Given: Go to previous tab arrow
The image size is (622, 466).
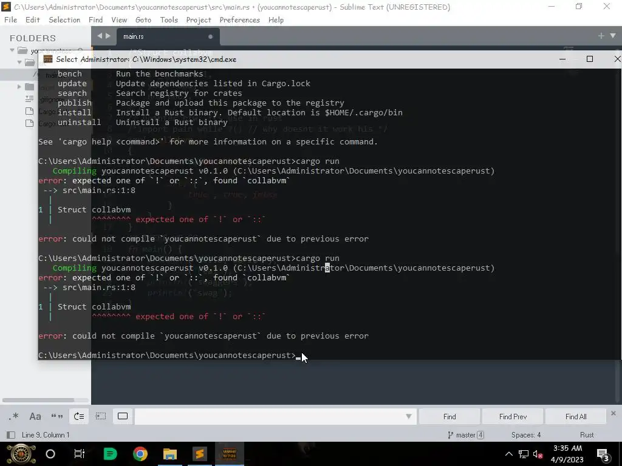Looking at the screenshot, I should (99, 36).
